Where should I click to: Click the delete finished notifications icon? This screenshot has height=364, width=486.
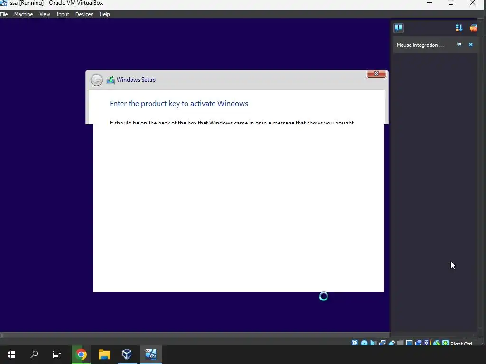[473, 28]
